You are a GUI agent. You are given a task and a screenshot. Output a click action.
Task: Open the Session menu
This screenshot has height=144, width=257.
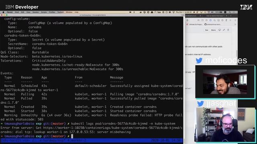tap(36, 12)
